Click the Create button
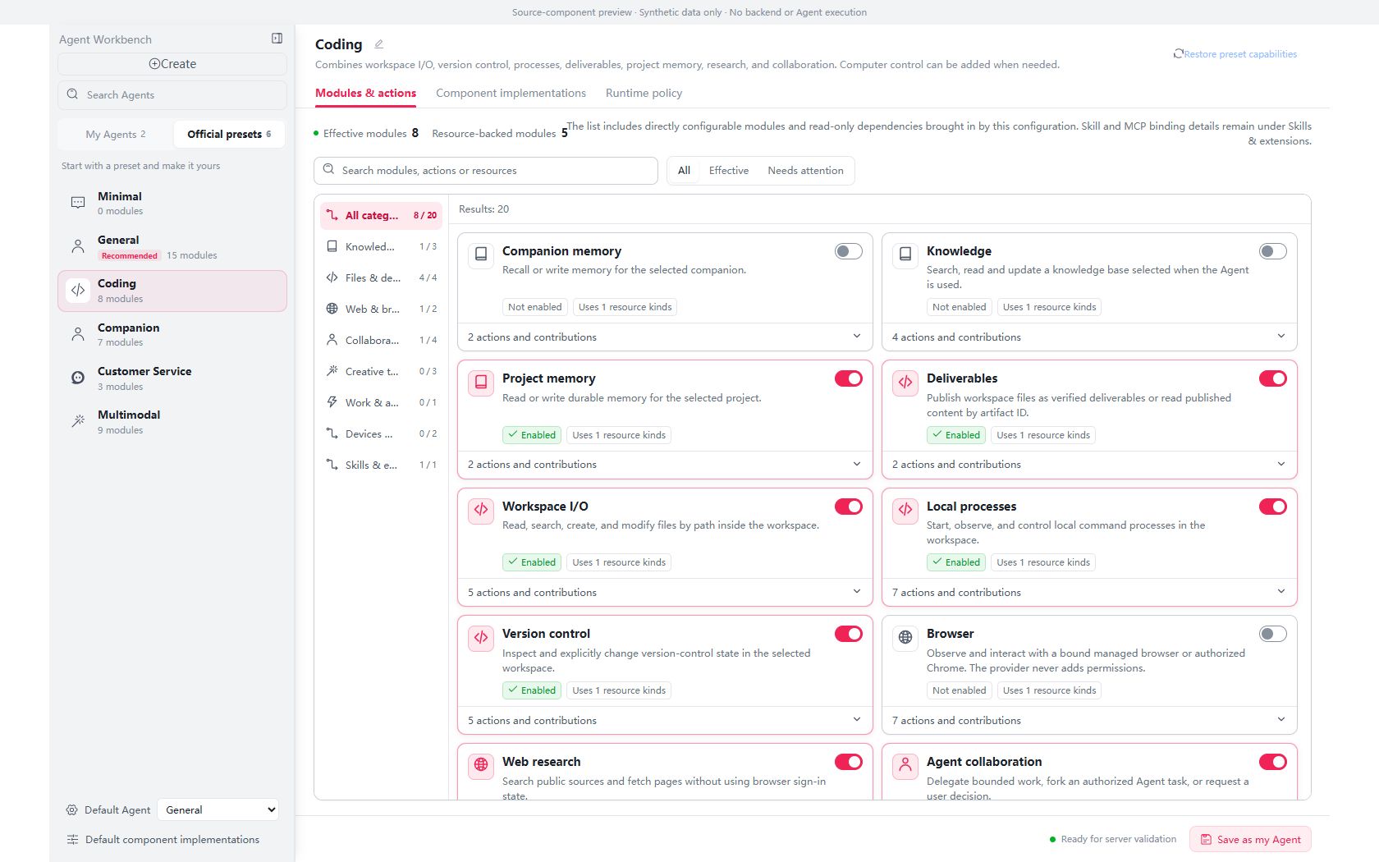 pos(172,64)
